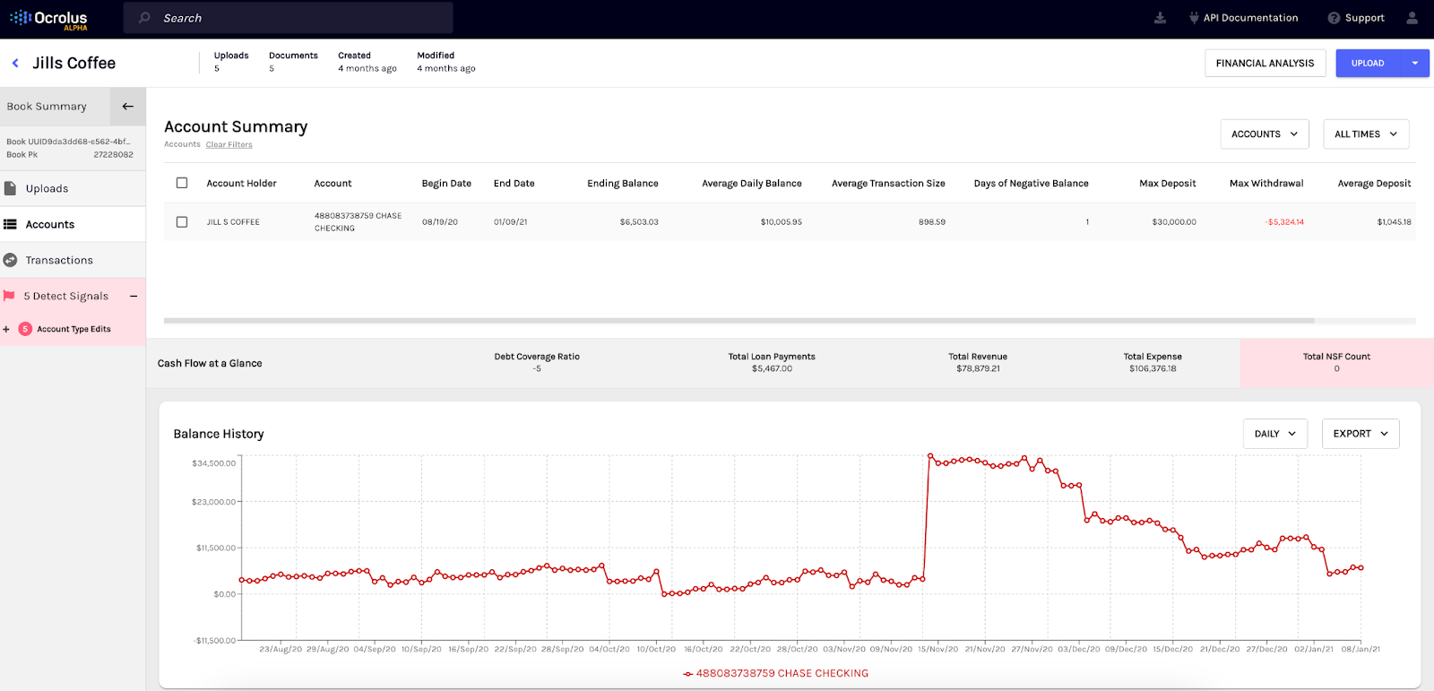The image size is (1434, 691).
Task: Expand Account Type Edits with plus
Action: (6, 329)
